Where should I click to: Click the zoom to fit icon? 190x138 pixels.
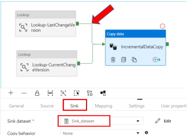coord(63,93)
